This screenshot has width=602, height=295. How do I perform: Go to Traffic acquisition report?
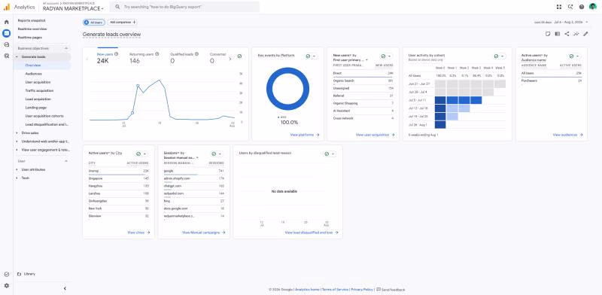click(39, 90)
